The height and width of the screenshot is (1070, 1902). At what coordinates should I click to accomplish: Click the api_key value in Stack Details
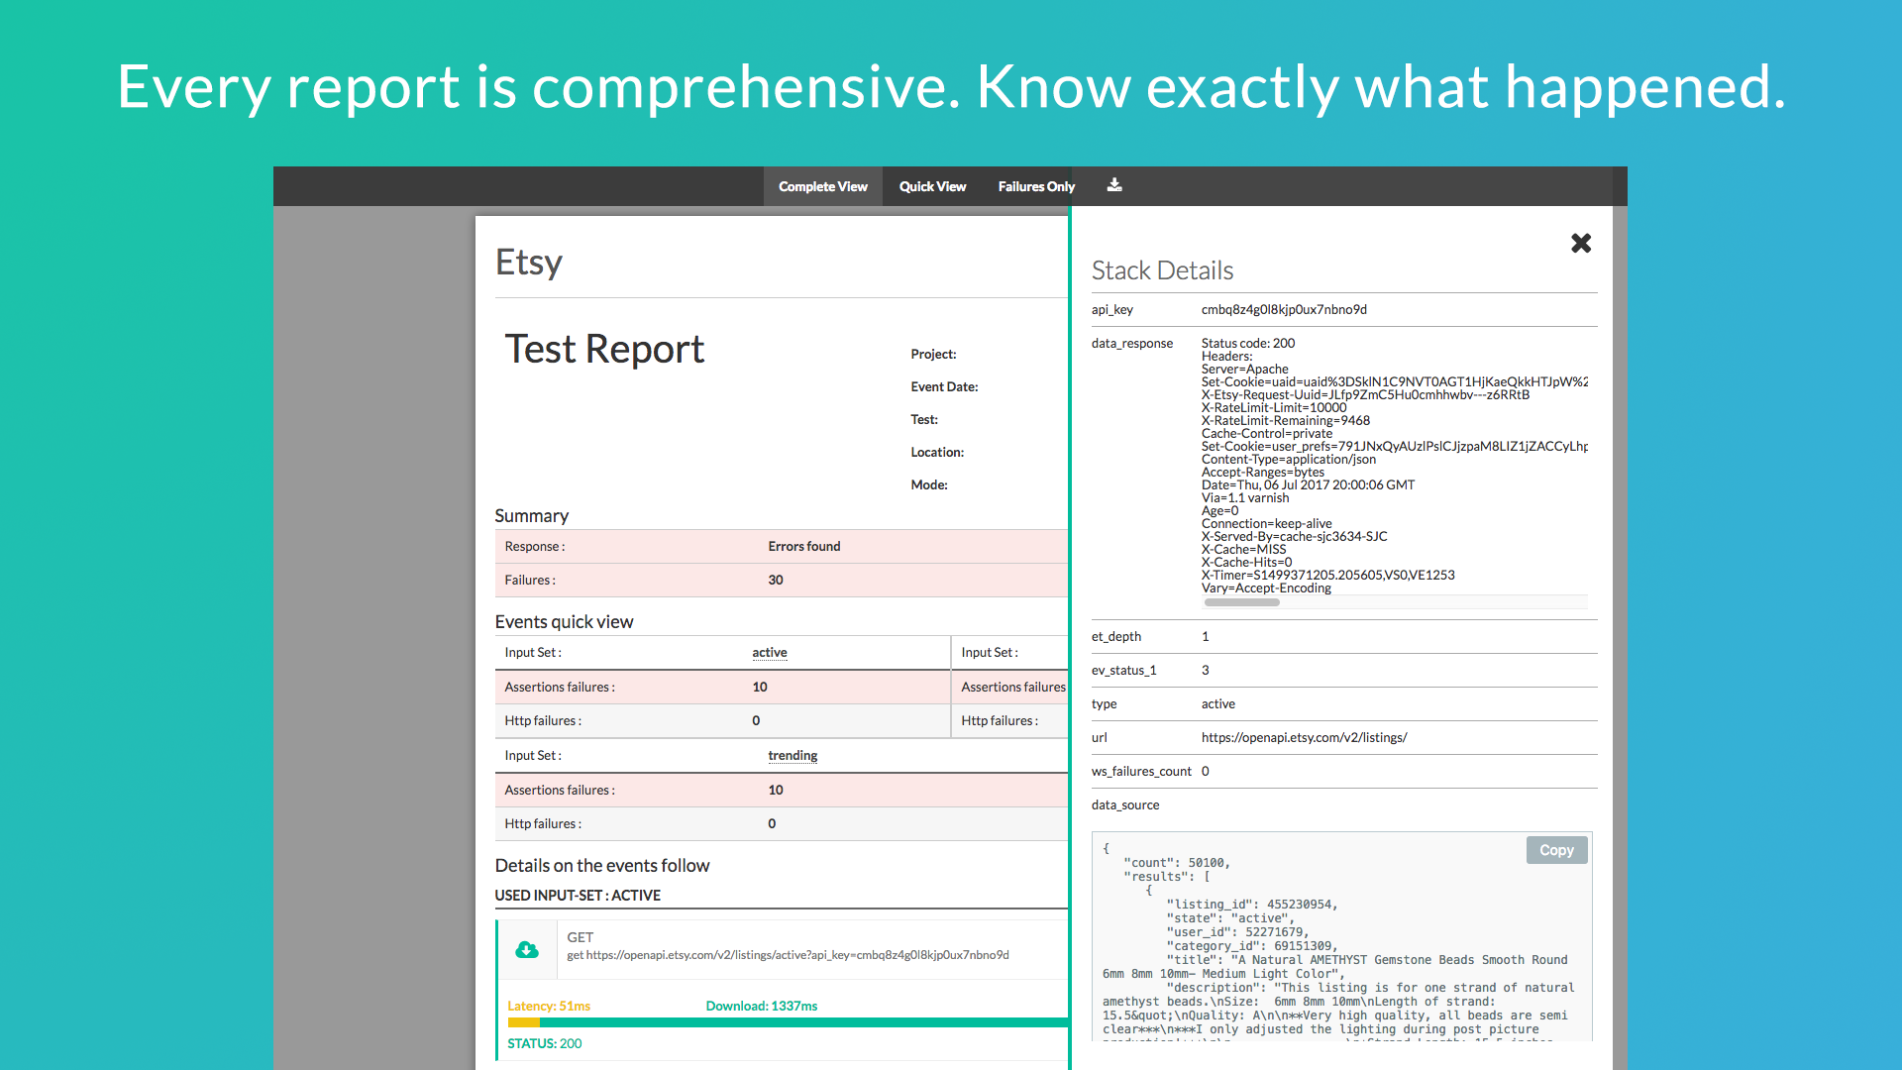point(1284,309)
